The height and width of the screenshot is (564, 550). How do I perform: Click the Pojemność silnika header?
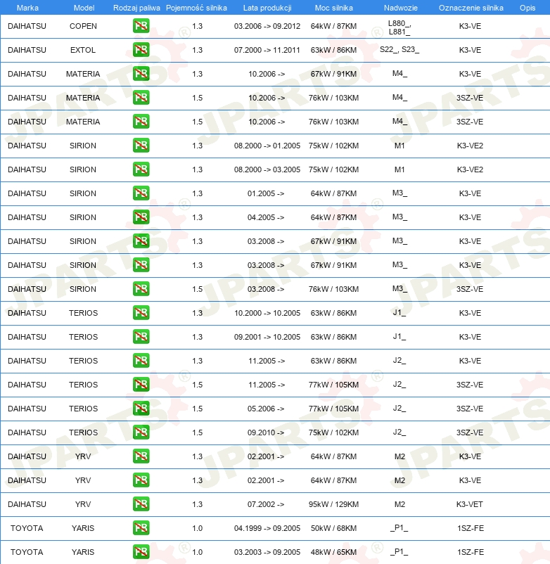(x=196, y=8)
